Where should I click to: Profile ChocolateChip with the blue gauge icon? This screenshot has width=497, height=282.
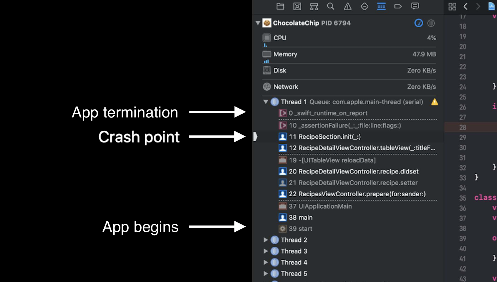419,23
